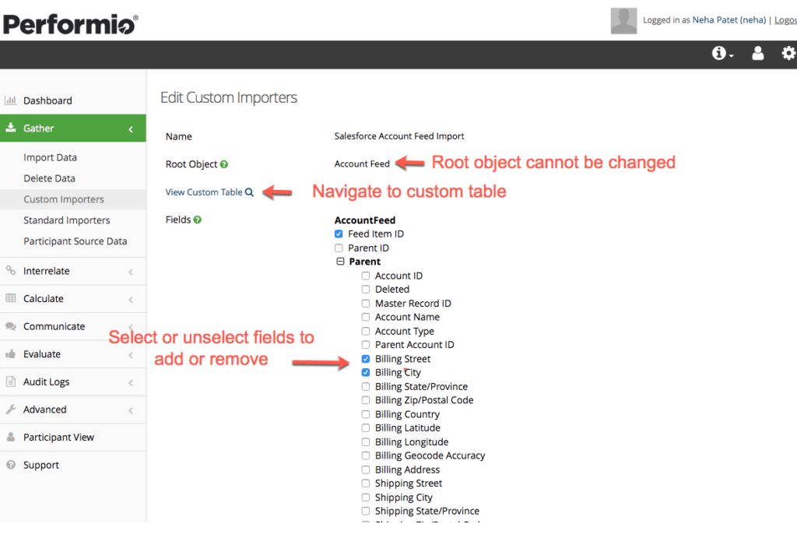This screenshot has height=538, width=797.
Task: Check the Billing Country checkbox
Action: (x=366, y=414)
